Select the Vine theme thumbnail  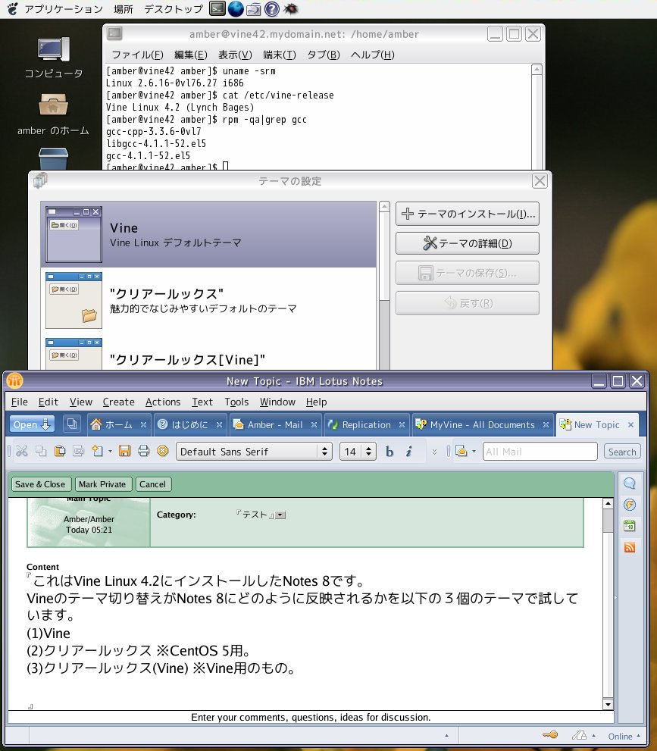click(x=74, y=234)
